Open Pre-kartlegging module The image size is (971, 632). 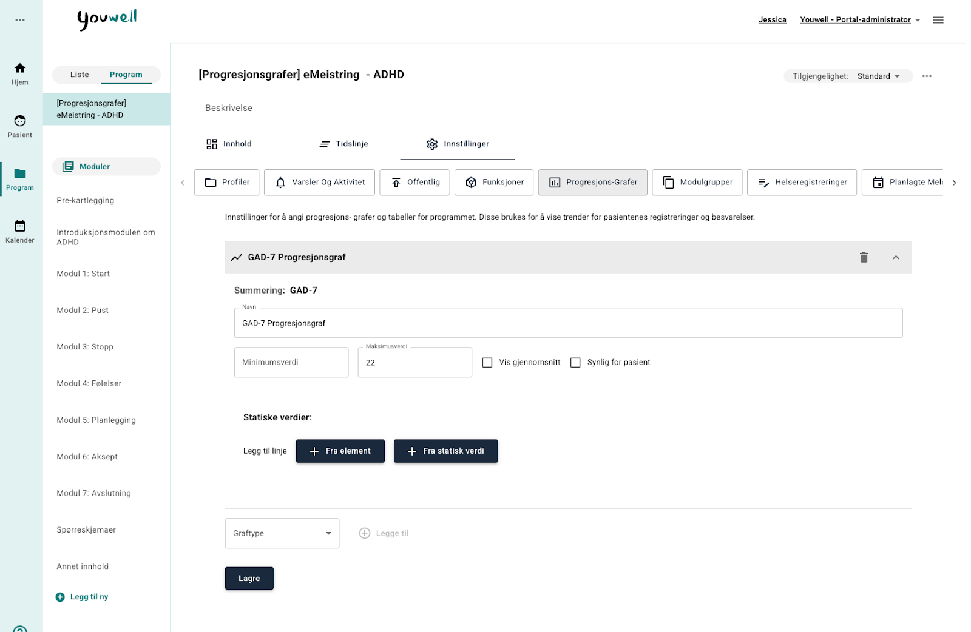[86, 201]
